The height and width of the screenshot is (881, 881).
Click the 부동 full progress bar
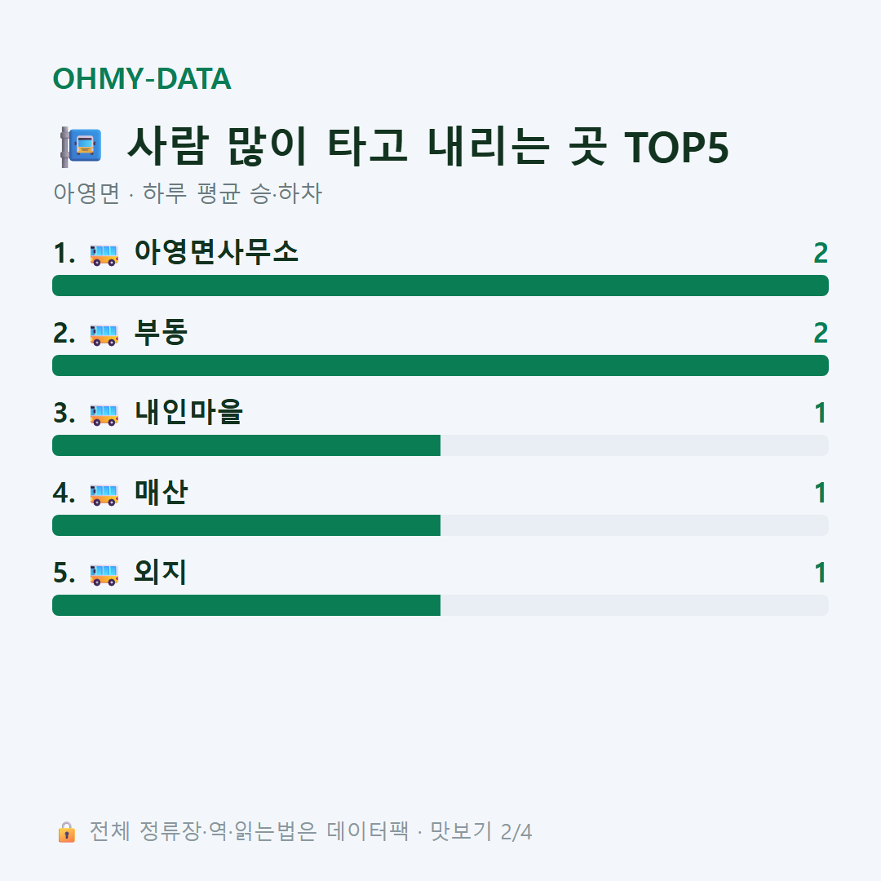pyautogui.click(x=440, y=365)
